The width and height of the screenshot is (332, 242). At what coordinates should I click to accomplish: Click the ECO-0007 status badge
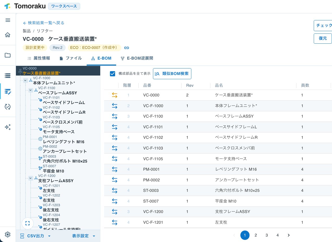(x=94, y=48)
